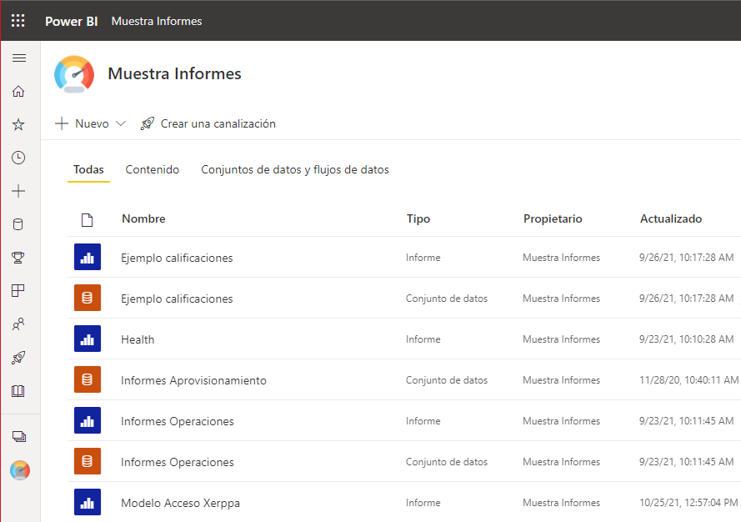
Task: Click the Muestra Informes workspace heading
Action: coord(174,73)
